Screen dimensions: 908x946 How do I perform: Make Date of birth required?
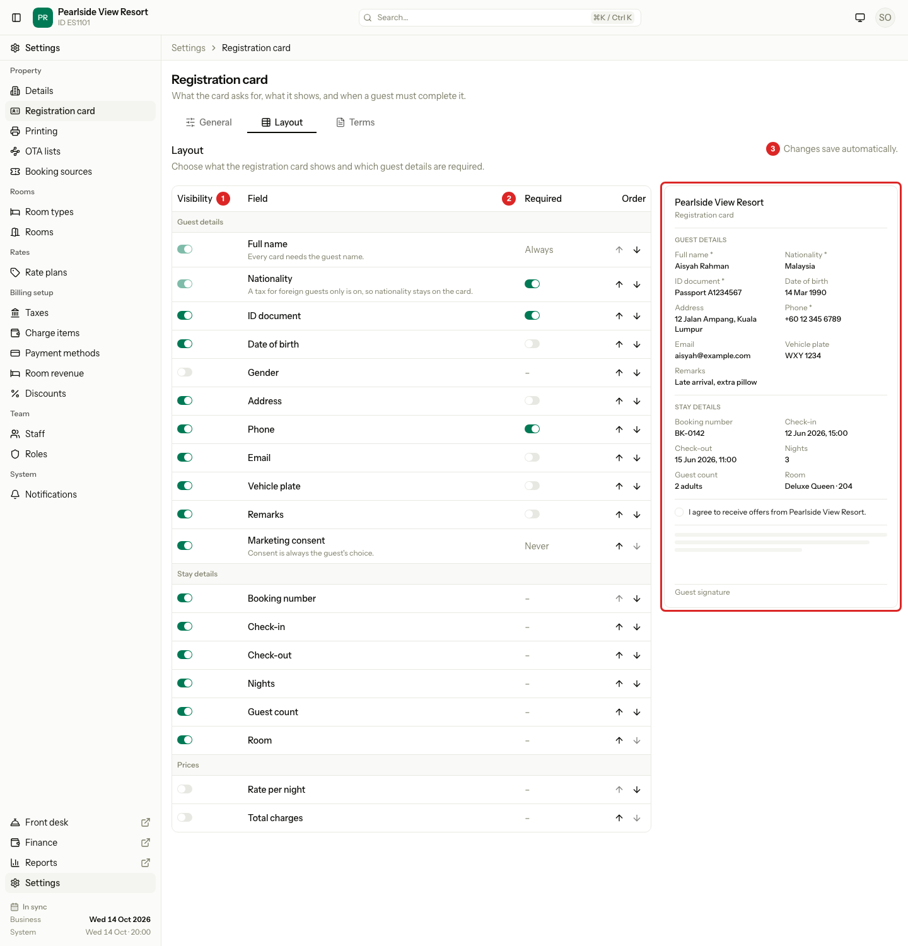532,344
